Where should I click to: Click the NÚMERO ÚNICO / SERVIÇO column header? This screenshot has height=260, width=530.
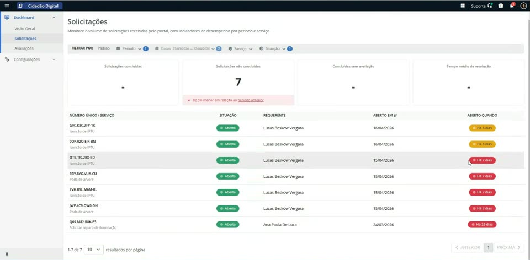click(x=92, y=115)
